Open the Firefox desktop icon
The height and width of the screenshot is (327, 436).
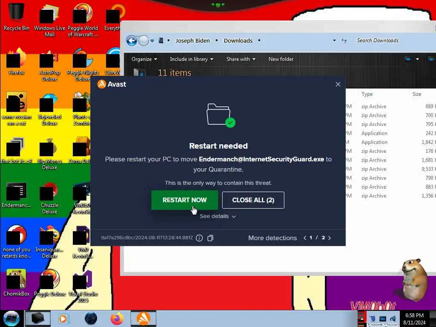(x=16, y=61)
